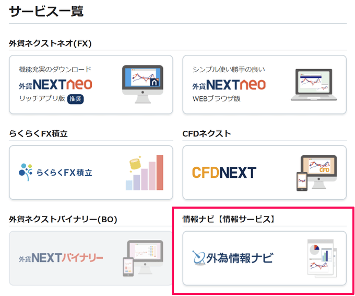Click the リッチアプリ版 label
Image resolution: width=355 pixels, height=296 pixels.
point(42,98)
